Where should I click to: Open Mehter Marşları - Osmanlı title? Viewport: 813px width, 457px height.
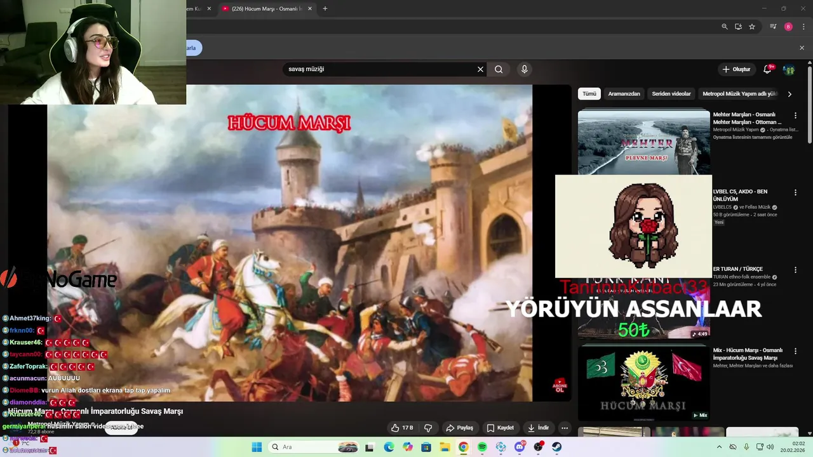pyautogui.click(x=748, y=119)
